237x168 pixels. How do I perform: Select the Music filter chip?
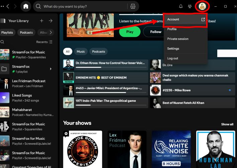click(x=81, y=52)
